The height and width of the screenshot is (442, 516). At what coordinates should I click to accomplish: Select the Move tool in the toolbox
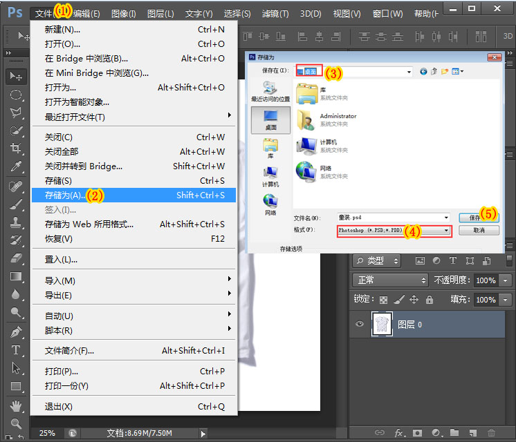click(16, 76)
